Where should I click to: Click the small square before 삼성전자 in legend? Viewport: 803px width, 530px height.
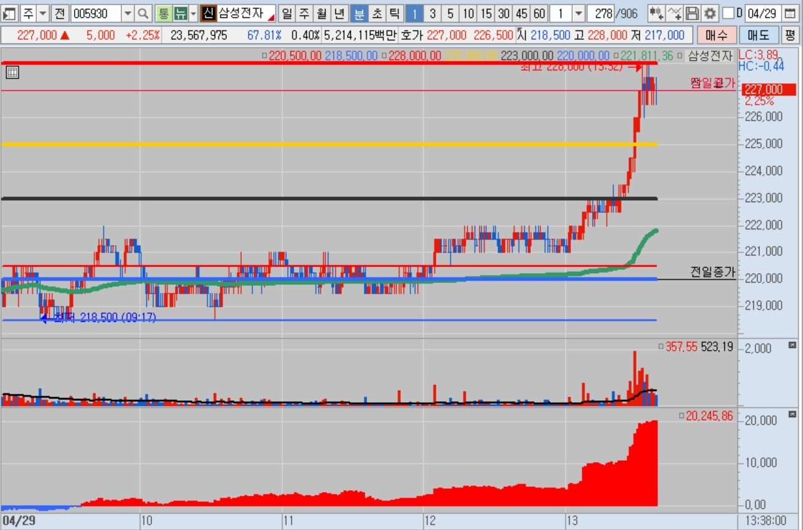(681, 56)
